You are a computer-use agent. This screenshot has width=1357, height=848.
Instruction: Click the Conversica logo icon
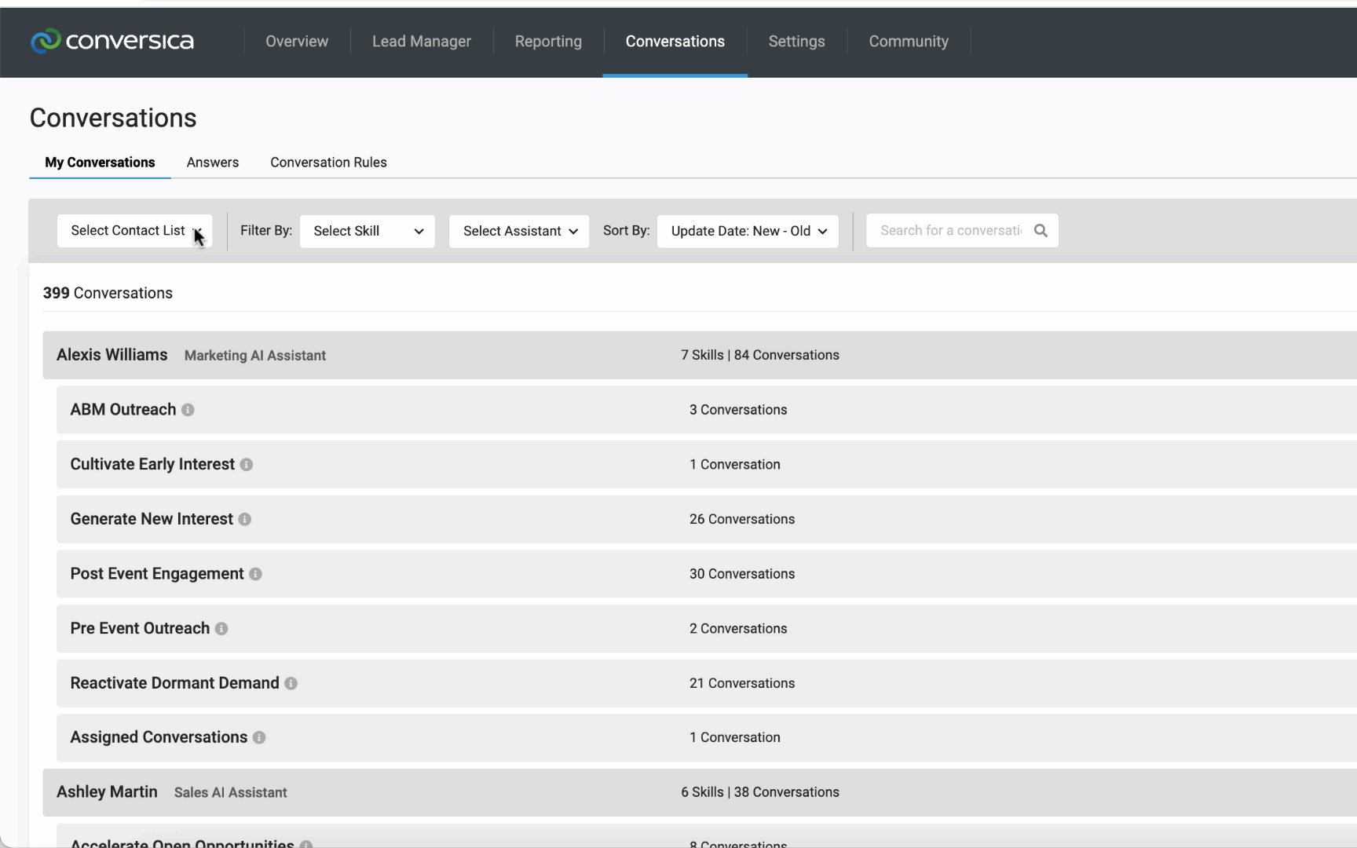tap(46, 41)
